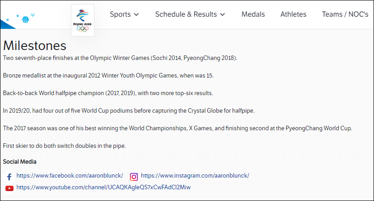Open the Sports menu
374x201 pixels.
coord(120,14)
